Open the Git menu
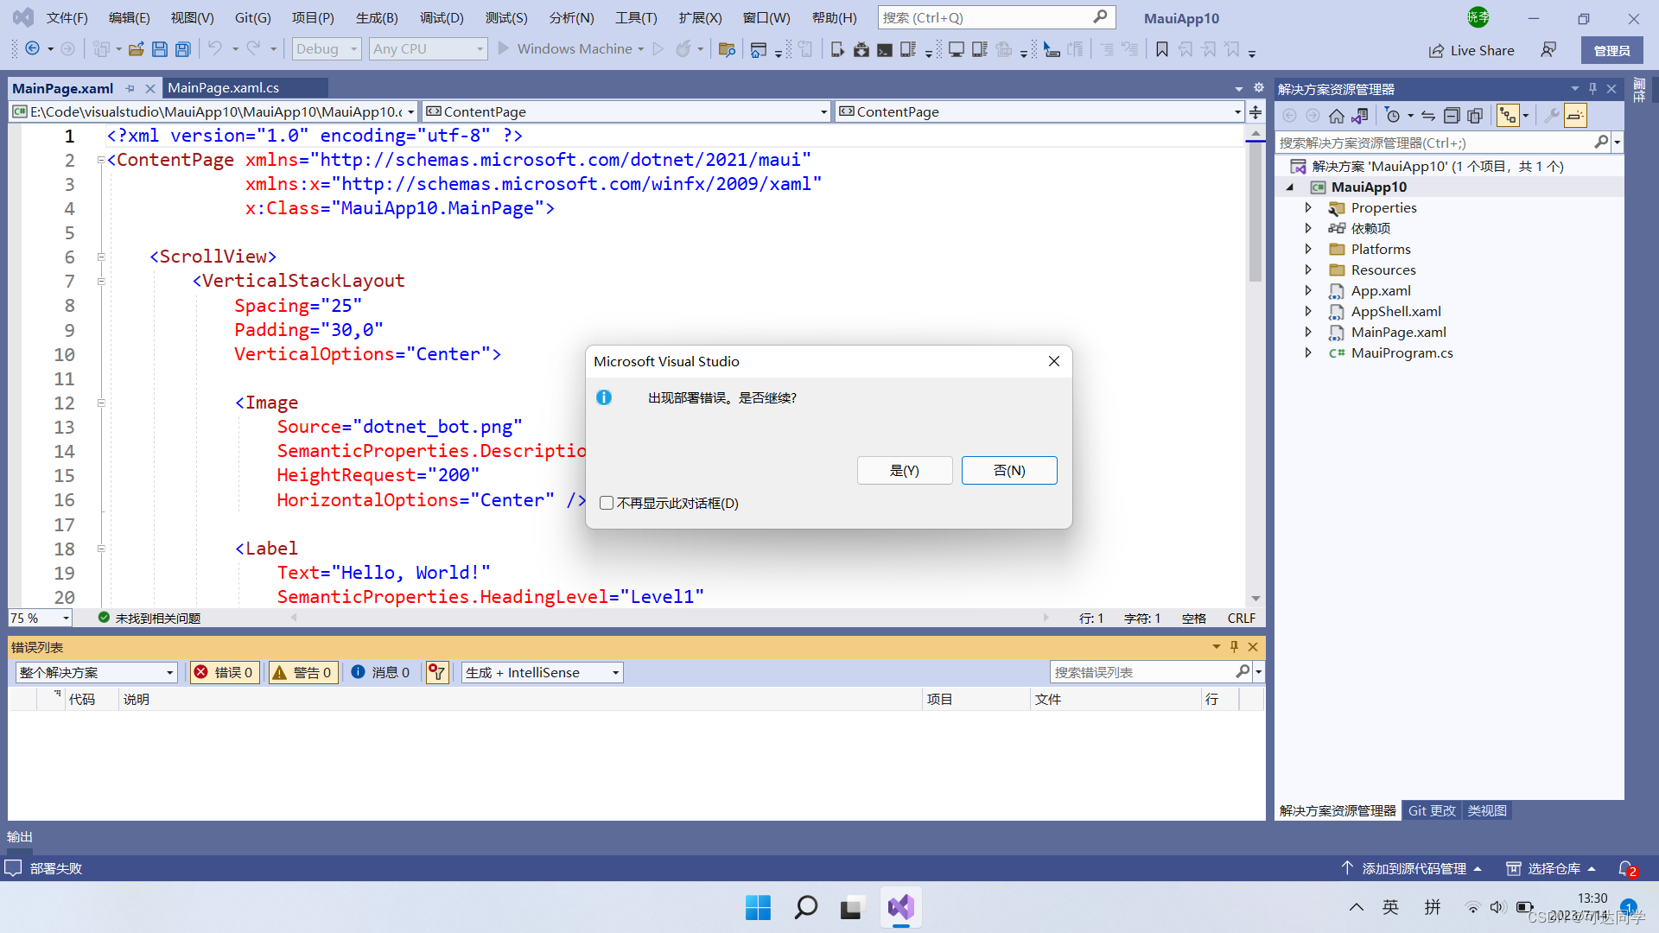Image resolution: width=1659 pixels, height=933 pixels. pyautogui.click(x=252, y=17)
